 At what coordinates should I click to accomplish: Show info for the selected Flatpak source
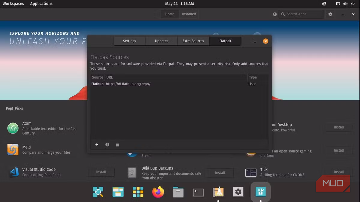(107, 145)
